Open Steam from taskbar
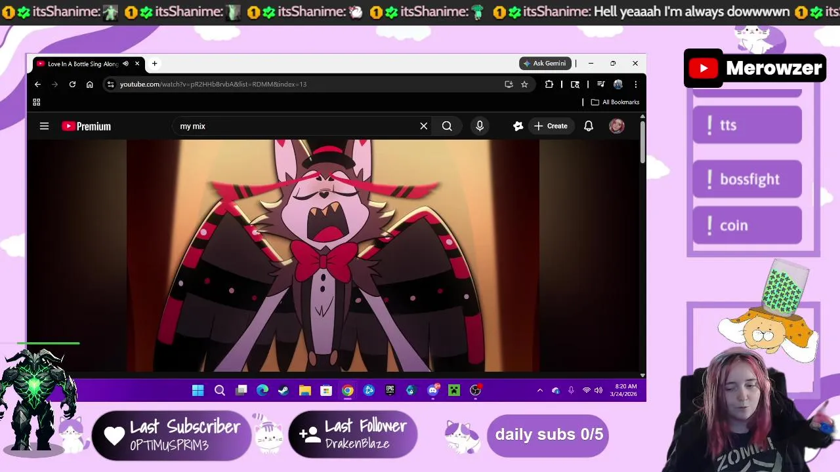 coord(283,391)
